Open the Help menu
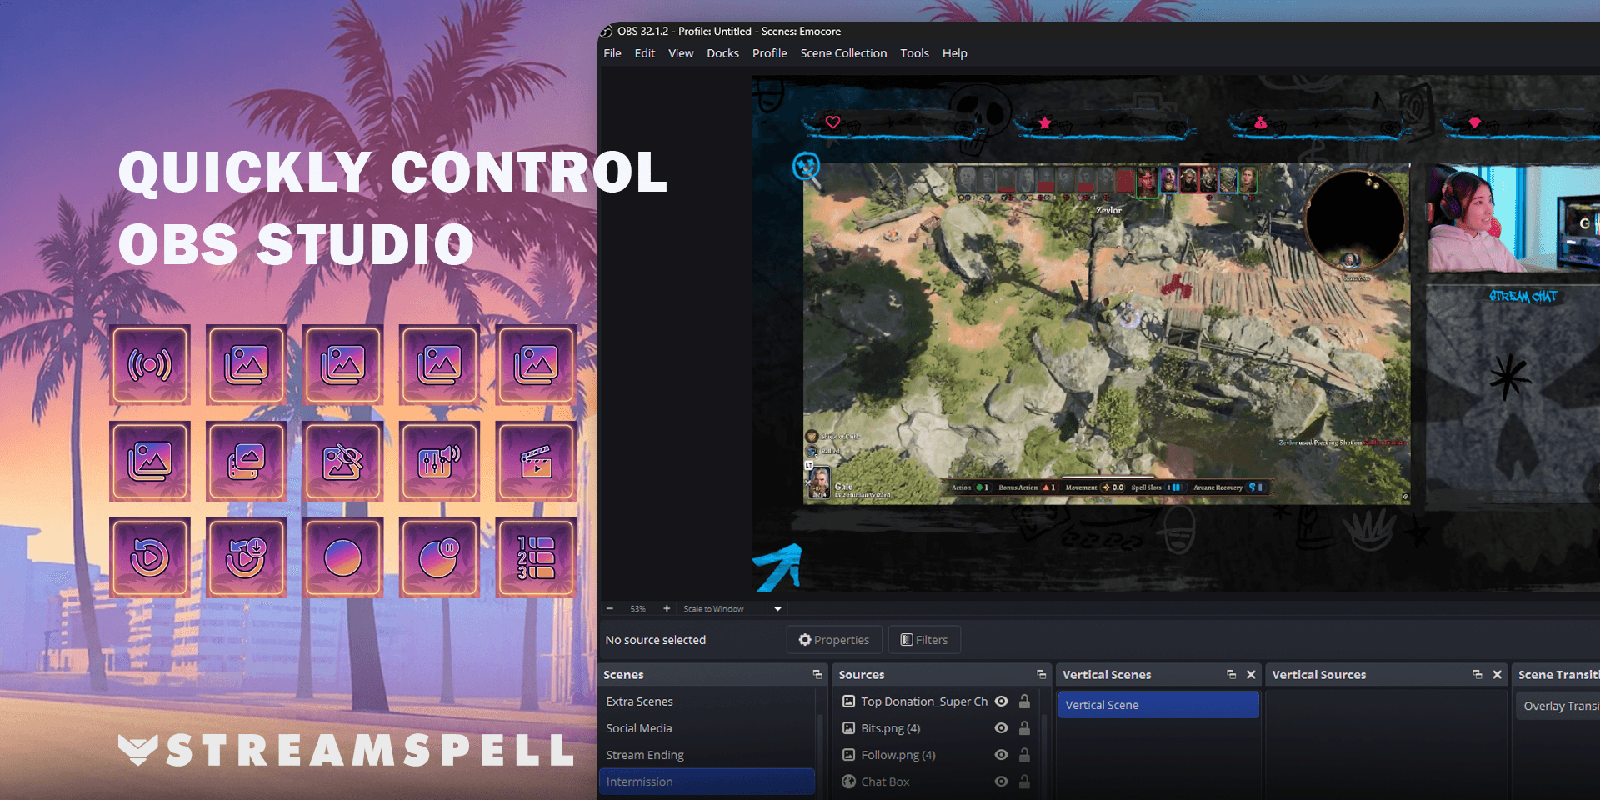This screenshot has height=800, width=1600. pyautogui.click(x=954, y=53)
